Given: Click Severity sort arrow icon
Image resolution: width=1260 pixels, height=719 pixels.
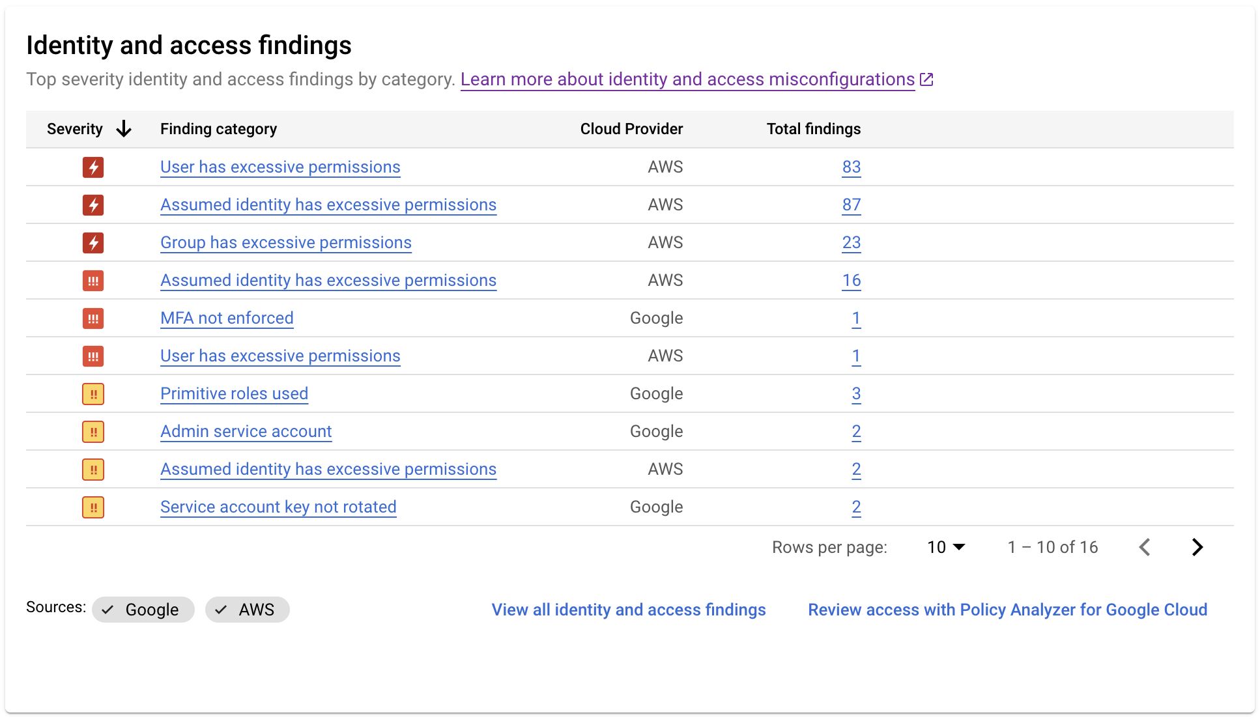Looking at the screenshot, I should (124, 129).
